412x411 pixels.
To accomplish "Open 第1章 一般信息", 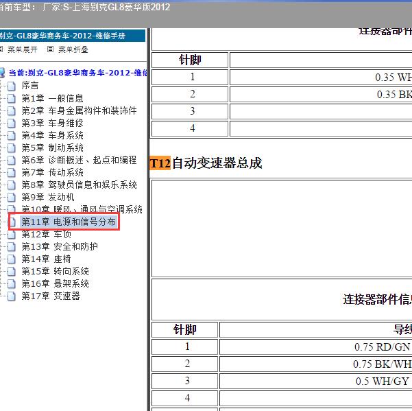I will [x=53, y=98].
